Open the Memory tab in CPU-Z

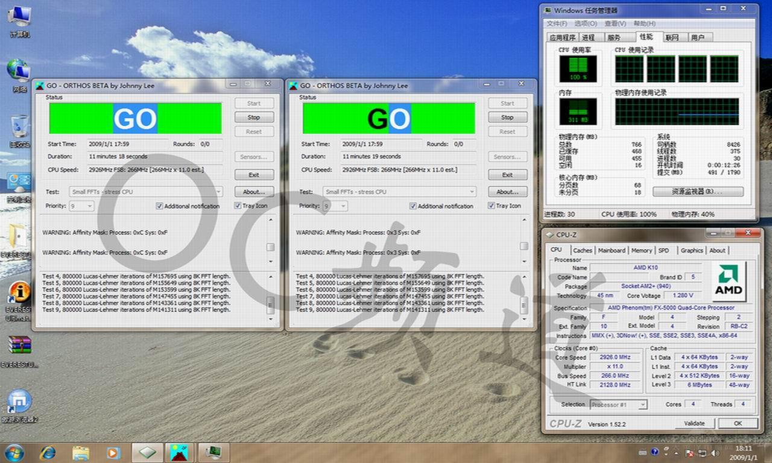(x=641, y=250)
